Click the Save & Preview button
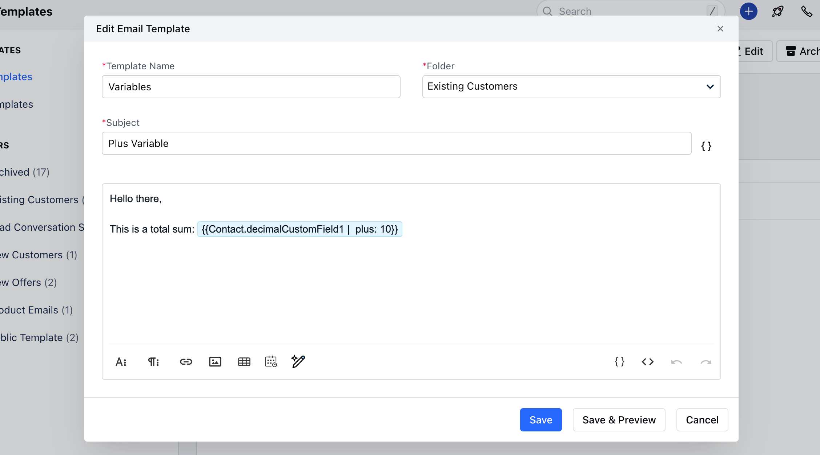The image size is (820, 455). tap(619, 420)
